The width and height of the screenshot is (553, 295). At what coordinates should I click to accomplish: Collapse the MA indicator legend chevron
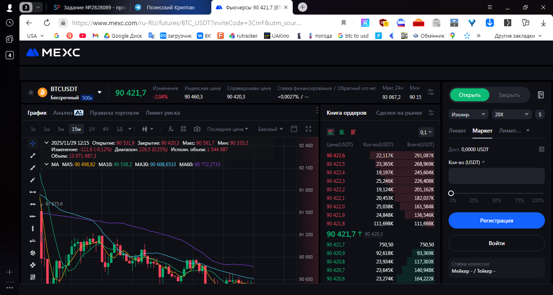pos(46,164)
